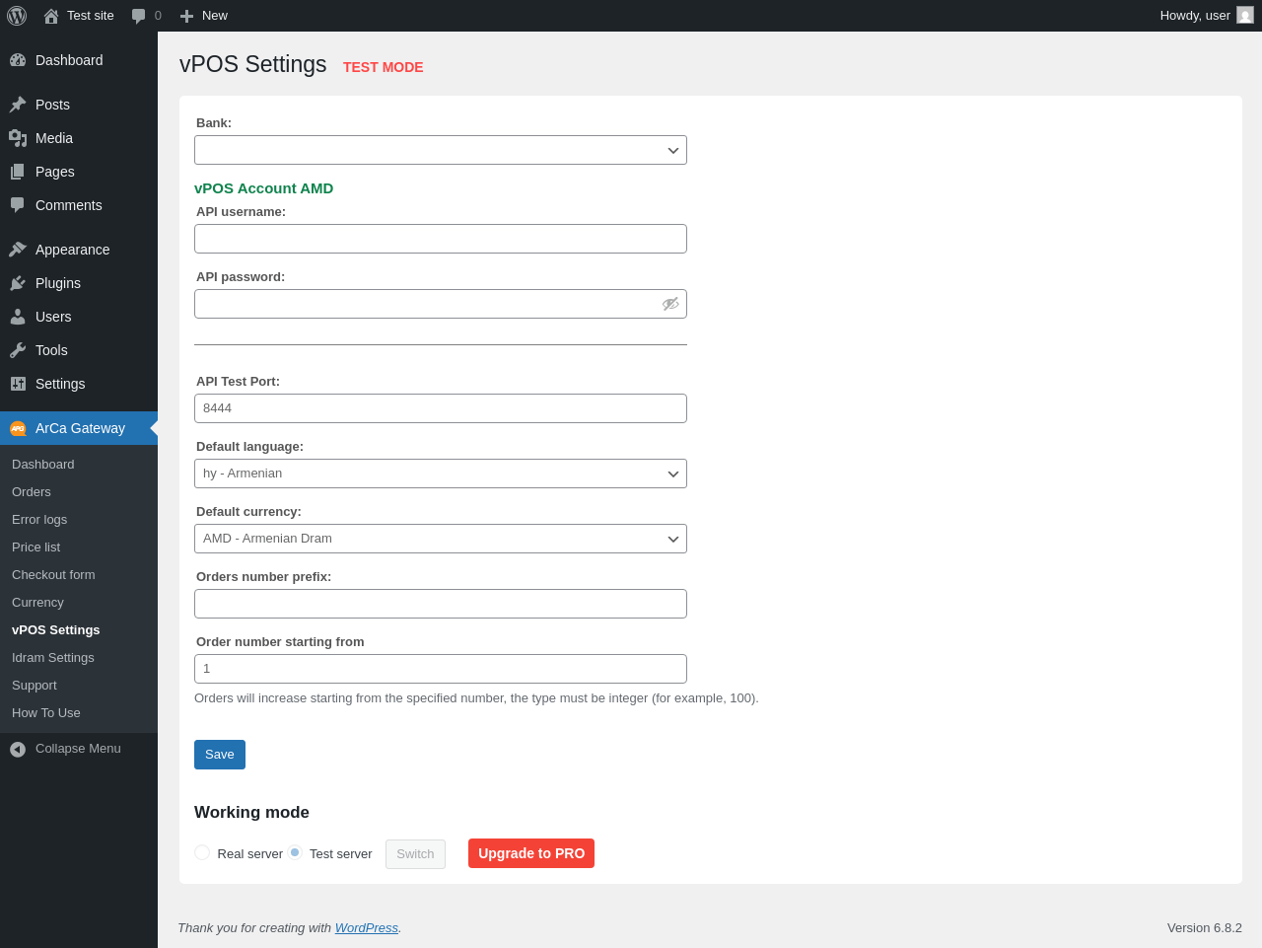Click the plus New icon in admin bar
The height and width of the screenshot is (948, 1262).
186,16
